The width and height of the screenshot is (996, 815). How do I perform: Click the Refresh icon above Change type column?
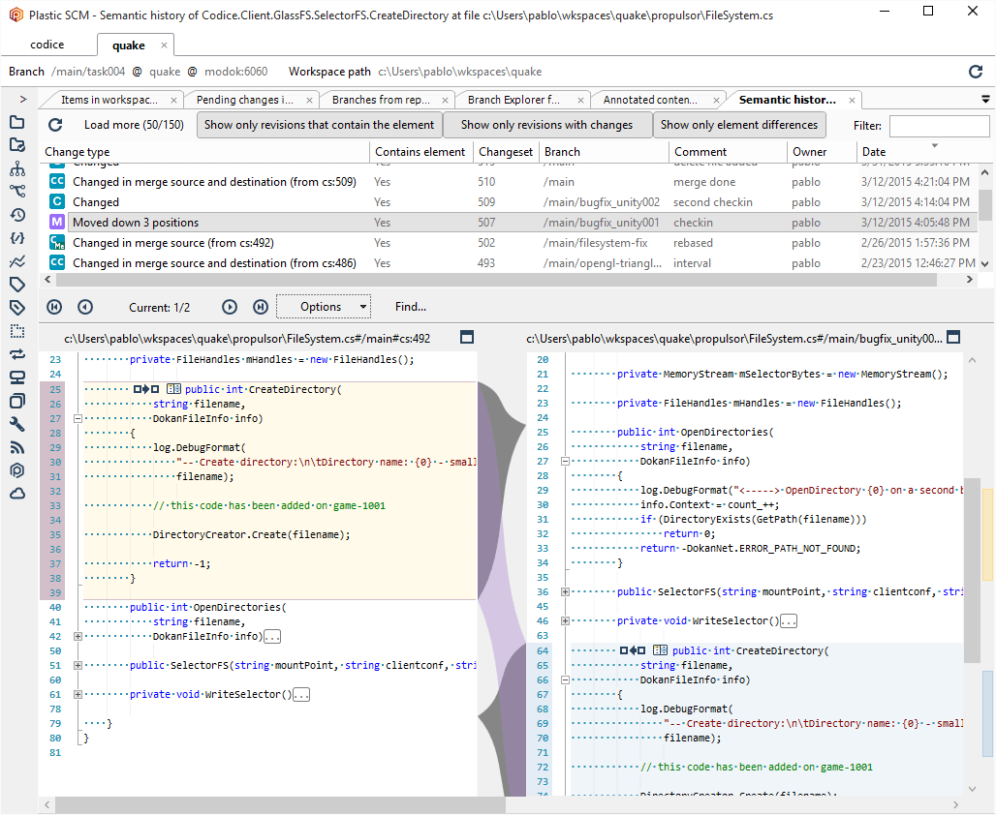(x=55, y=125)
